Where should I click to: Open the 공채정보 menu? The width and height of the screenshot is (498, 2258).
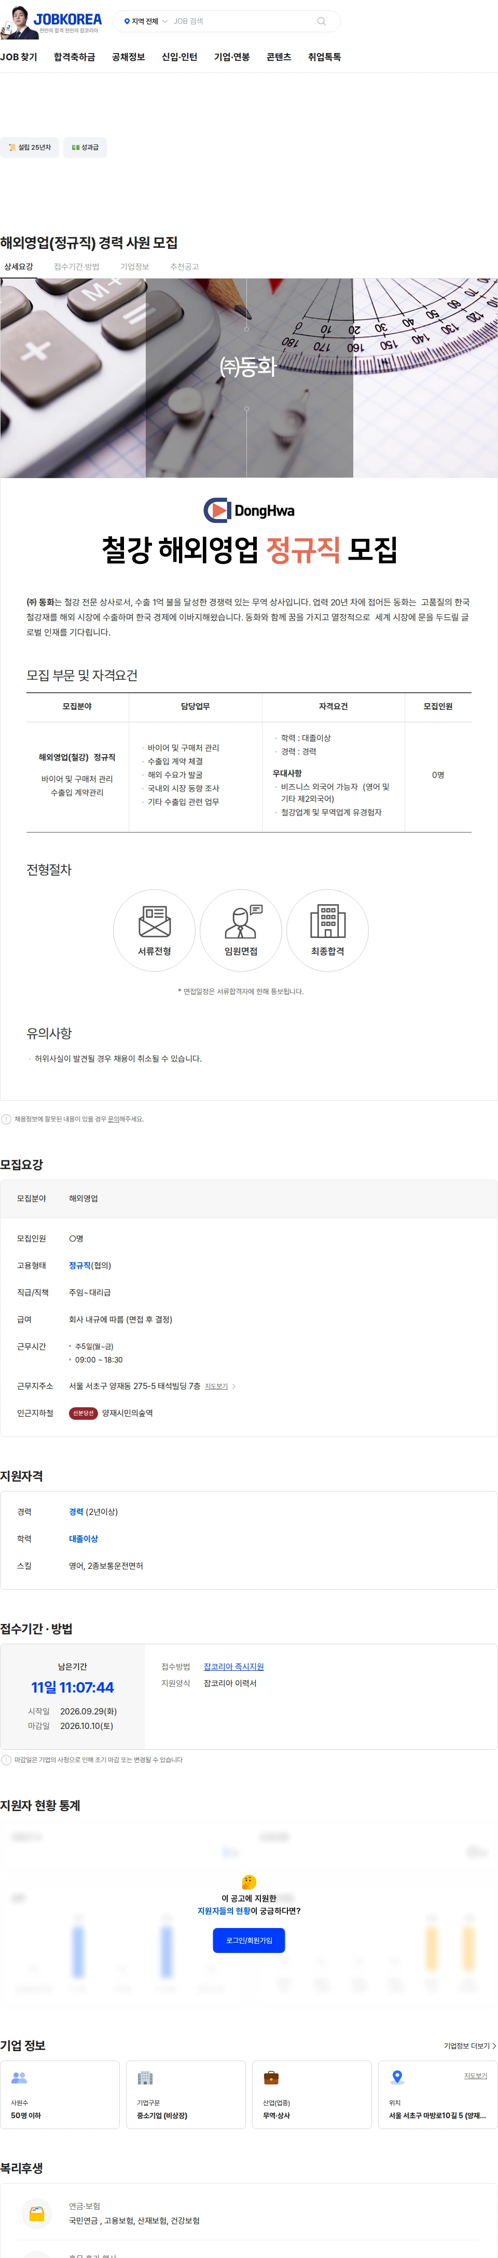(x=128, y=57)
